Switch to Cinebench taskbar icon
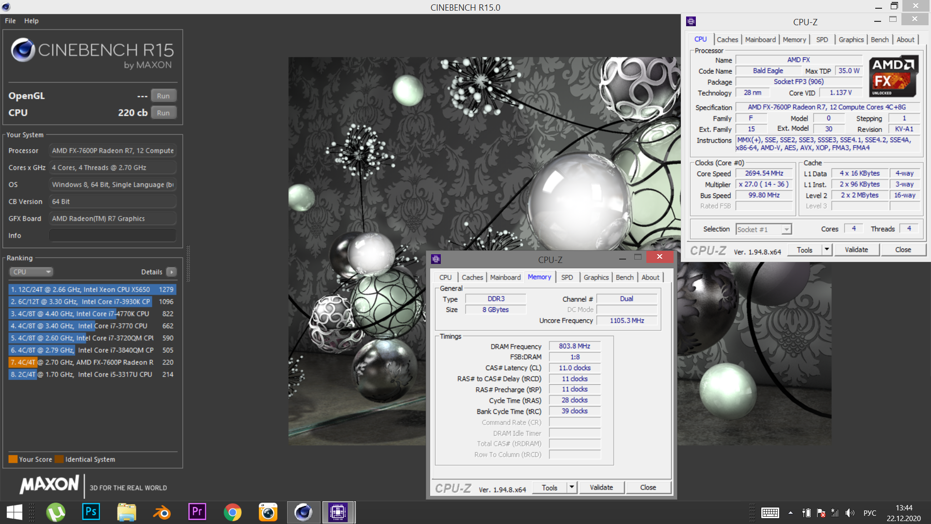Screen dimensions: 931x524 coord(304,512)
